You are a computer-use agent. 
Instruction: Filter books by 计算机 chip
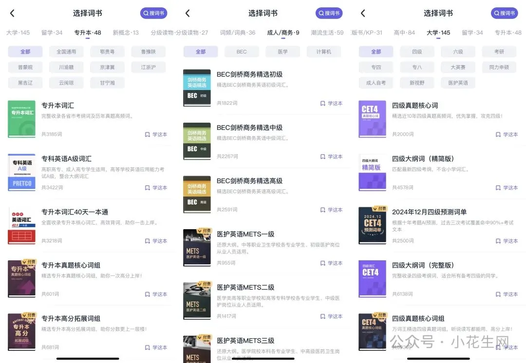[x=324, y=52]
